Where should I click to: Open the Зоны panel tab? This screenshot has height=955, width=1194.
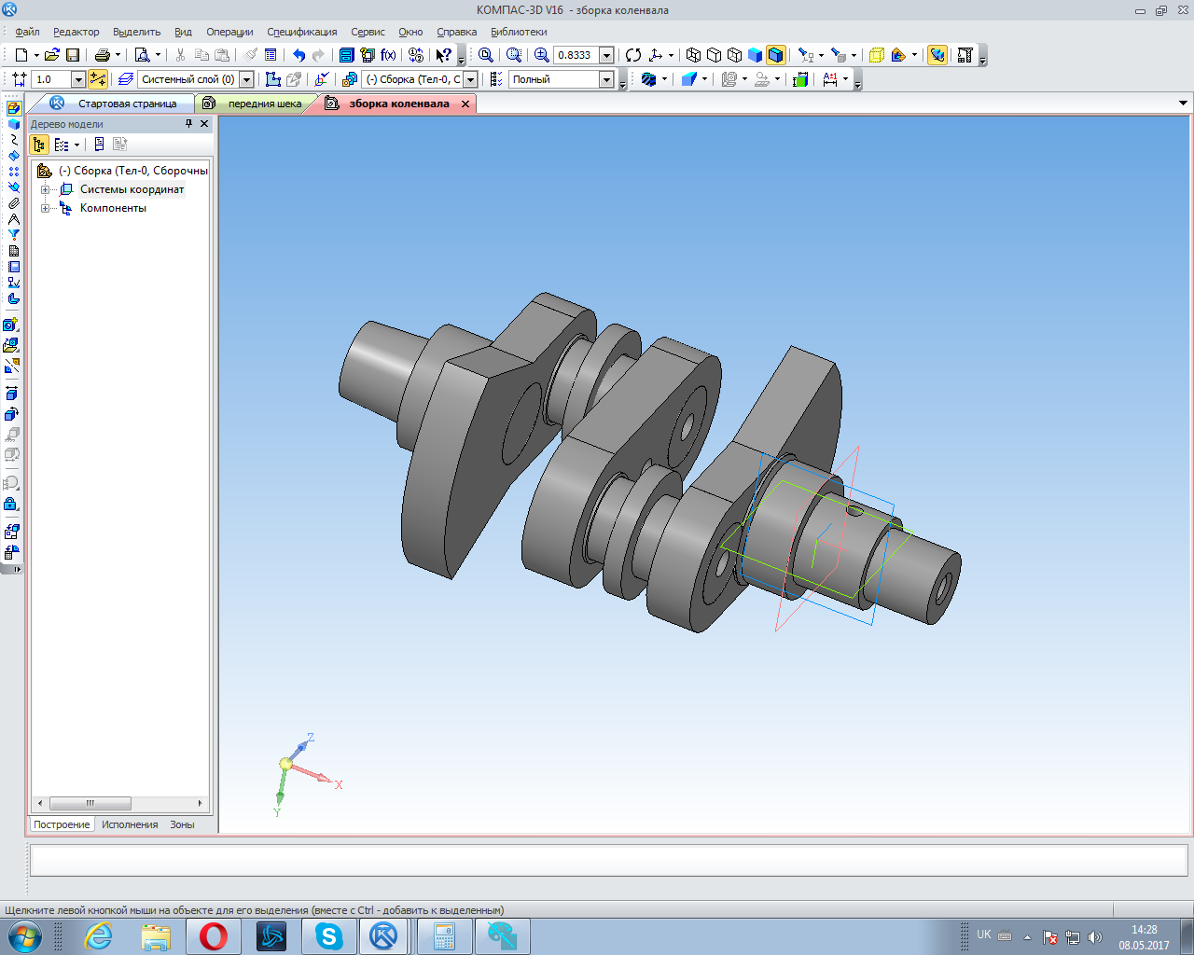[x=182, y=824]
